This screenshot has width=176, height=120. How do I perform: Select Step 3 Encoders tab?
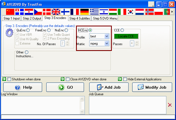point(55,18)
